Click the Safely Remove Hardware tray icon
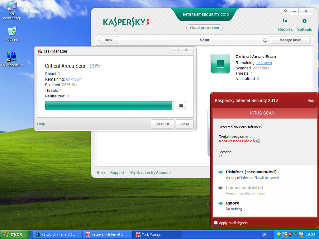319x239 pixels. [x=296, y=234]
